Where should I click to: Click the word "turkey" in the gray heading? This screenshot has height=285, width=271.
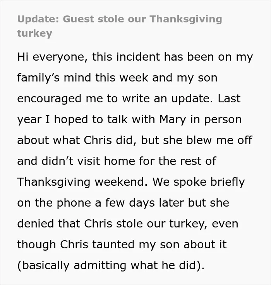[x=34, y=34]
